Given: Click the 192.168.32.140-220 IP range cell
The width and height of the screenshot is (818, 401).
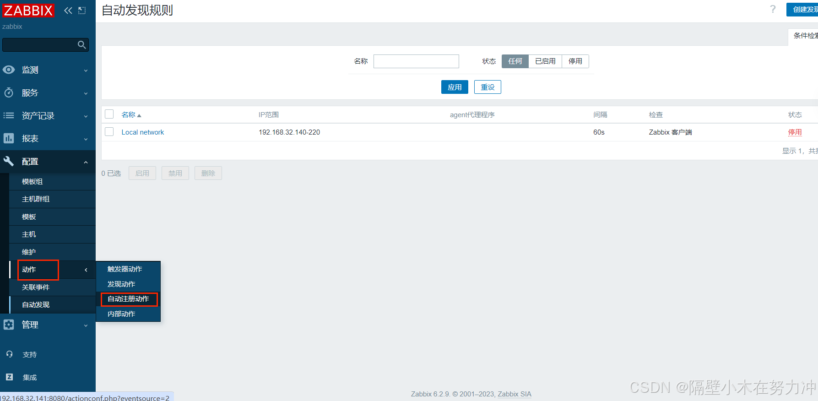Looking at the screenshot, I should click(289, 132).
